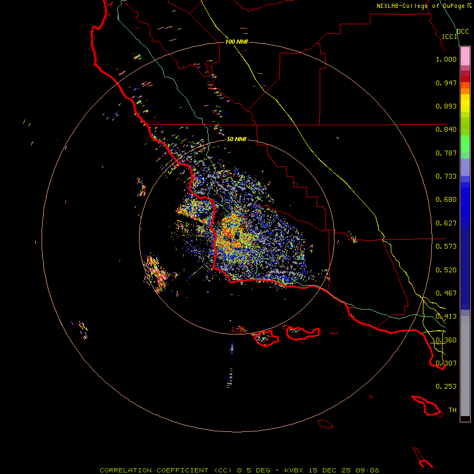Viewport: 474px width, 474px height.
Task: Click the 0.253 scale value
Action: tap(446, 387)
